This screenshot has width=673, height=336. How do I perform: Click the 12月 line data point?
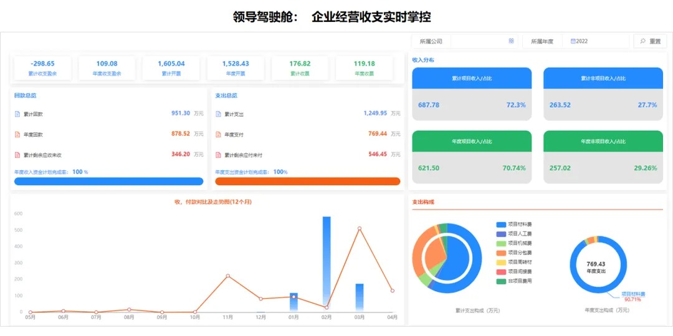tap(260, 299)
